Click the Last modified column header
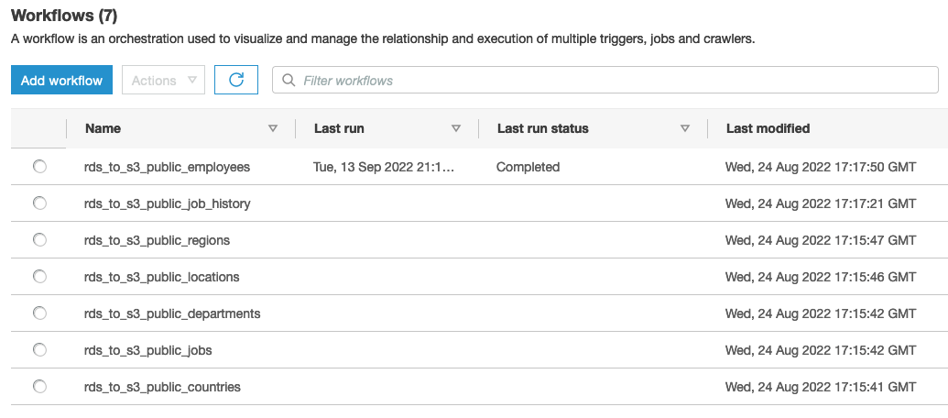This screenshot has width=948, height=418. tap(768, 129)
